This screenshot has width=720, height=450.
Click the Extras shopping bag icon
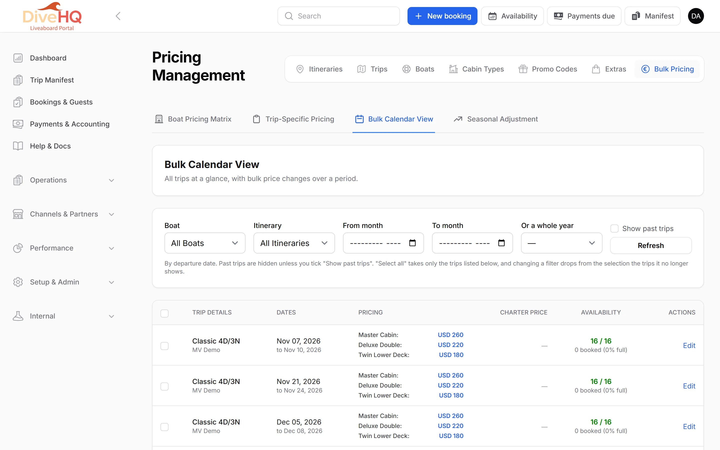[x=596, y=69]
